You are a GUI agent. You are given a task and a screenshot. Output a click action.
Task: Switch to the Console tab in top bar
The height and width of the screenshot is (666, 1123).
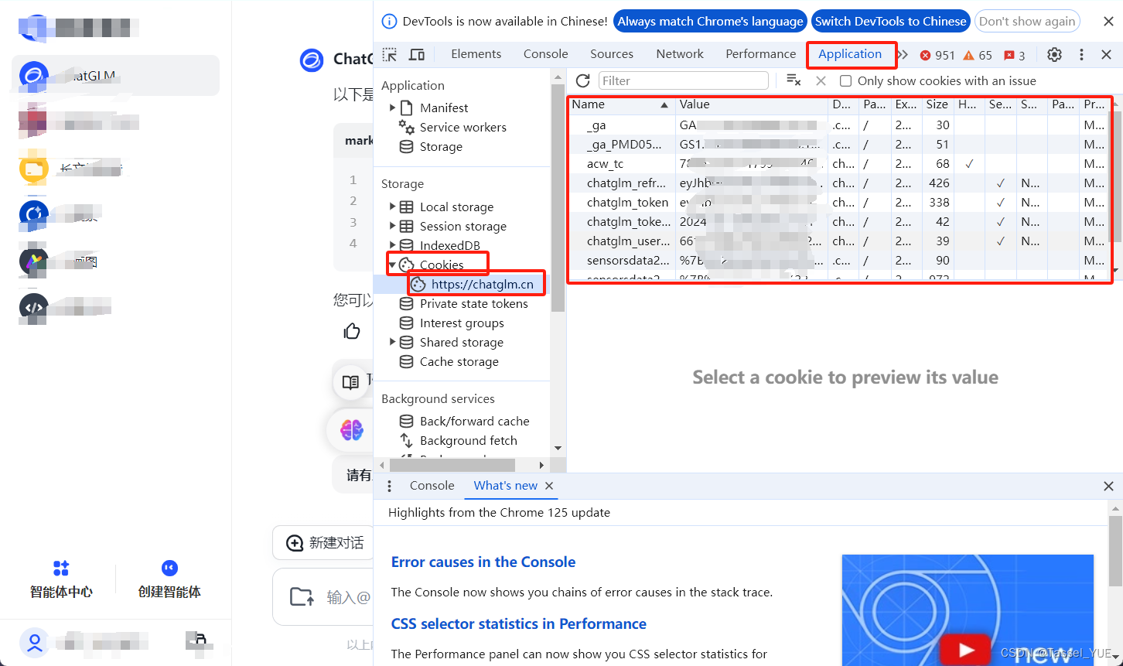(546, 54)
